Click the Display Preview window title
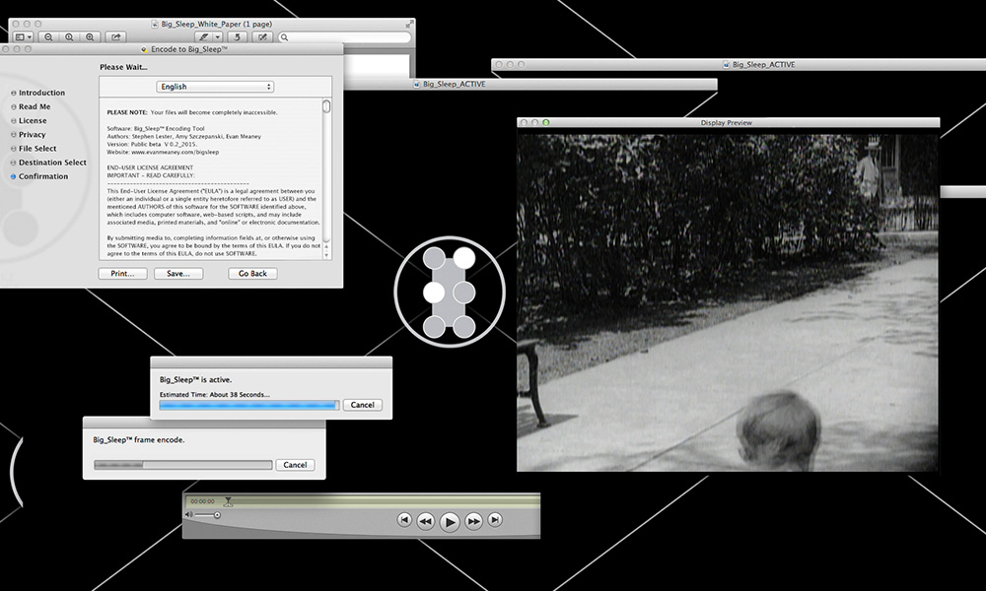 pyautogui.click(x=727, y=122)
